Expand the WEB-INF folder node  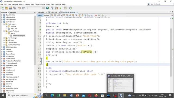tap(7, 26)
